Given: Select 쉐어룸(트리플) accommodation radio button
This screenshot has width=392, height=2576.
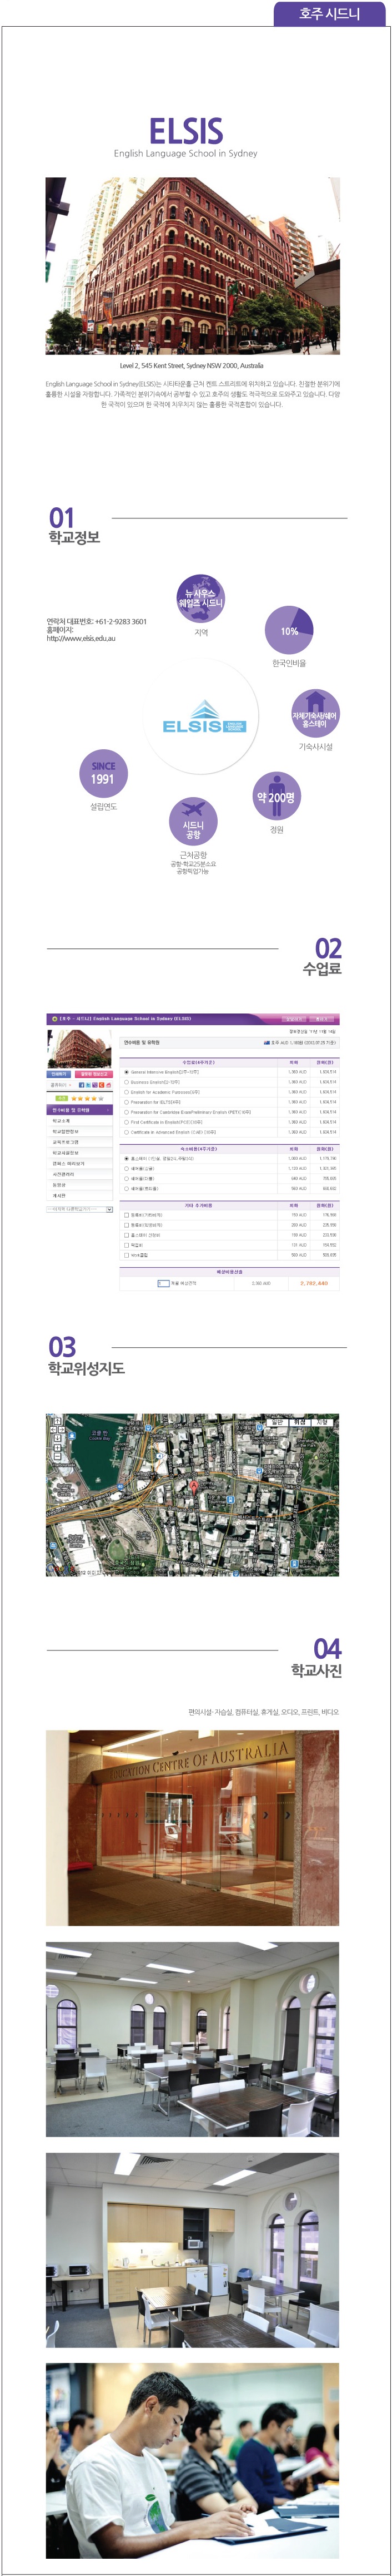Looking at the screenshot, I should (127, 1189).
